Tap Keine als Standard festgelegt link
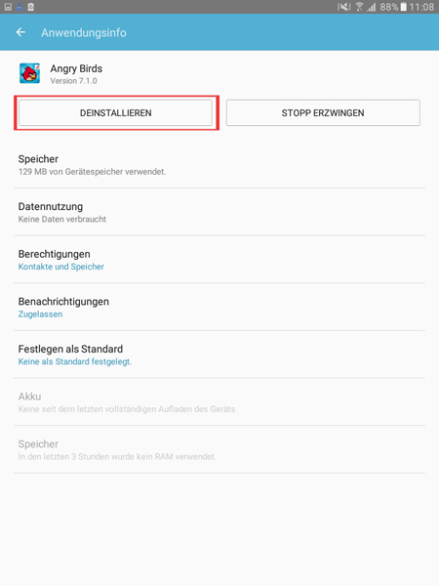This screenshot has width=439, height=586. pos(75,361)
